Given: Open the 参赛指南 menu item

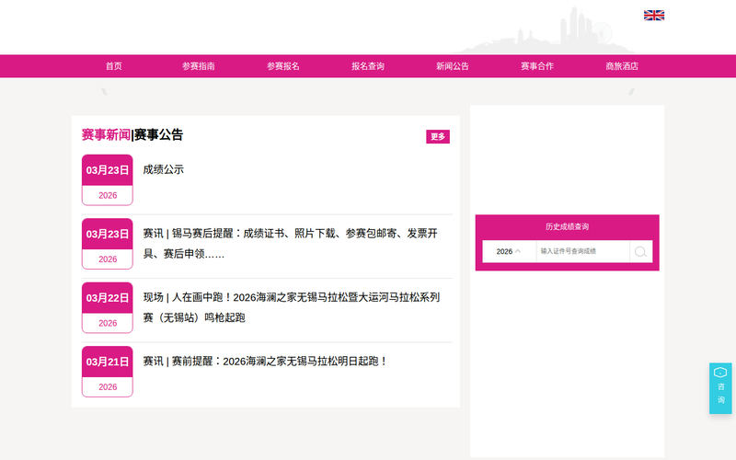Looking at the screenshot, I should tap(199, 66).
